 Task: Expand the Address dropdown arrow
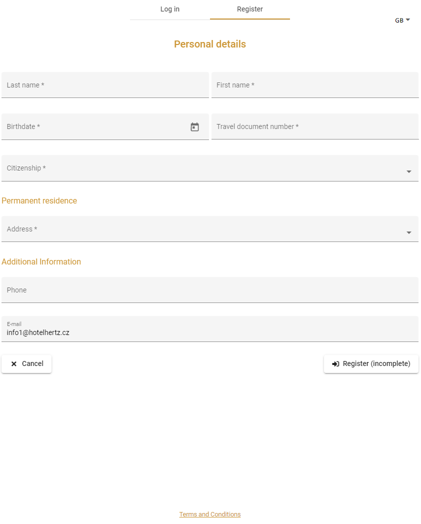pyautogui.click(x=408, y=232)
